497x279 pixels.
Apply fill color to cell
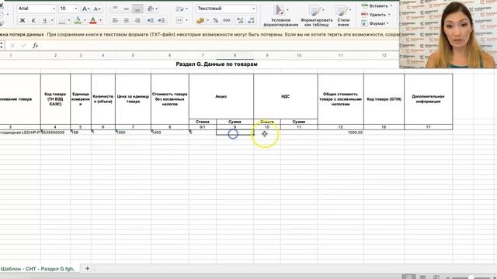[78, 21]
